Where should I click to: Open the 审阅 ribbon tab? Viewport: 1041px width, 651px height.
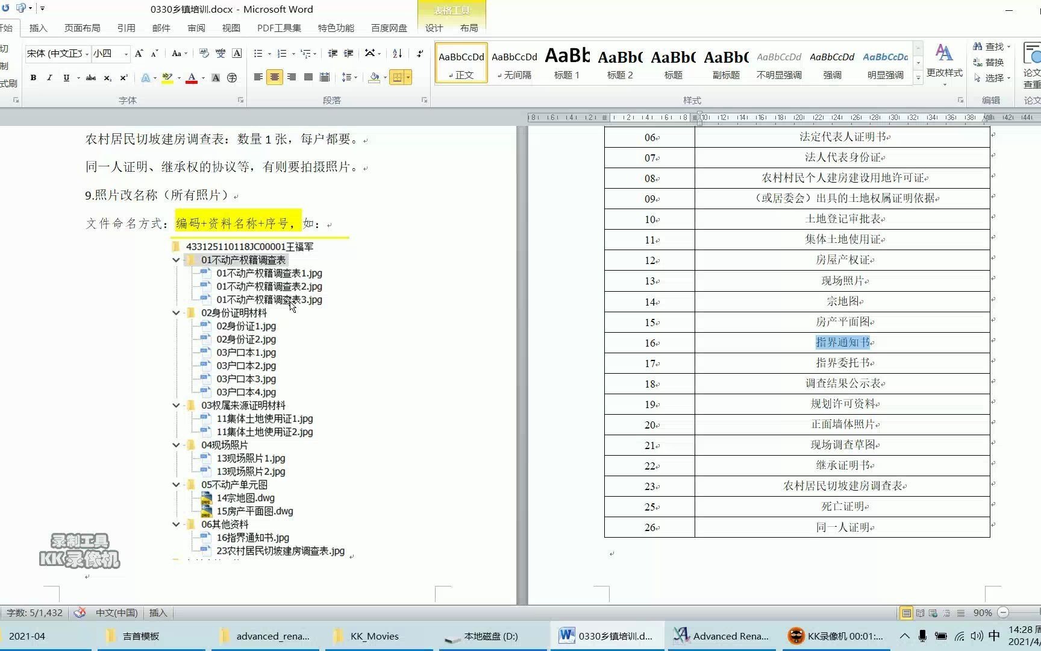tap(196, 28)
